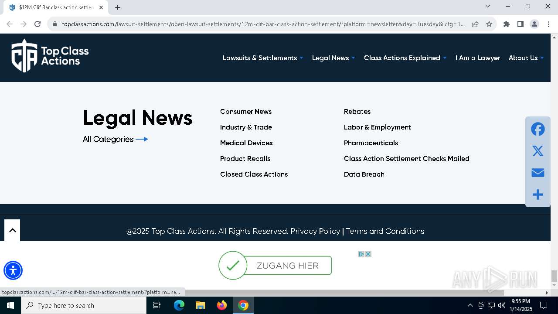Open the Chrome profile avatar

(534, 24)
